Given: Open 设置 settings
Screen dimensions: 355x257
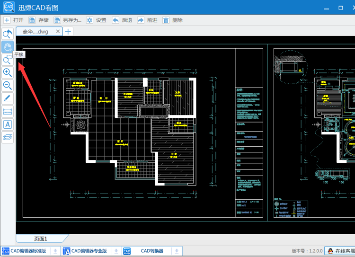Looking at the screenshot, I should click(96, 20).
